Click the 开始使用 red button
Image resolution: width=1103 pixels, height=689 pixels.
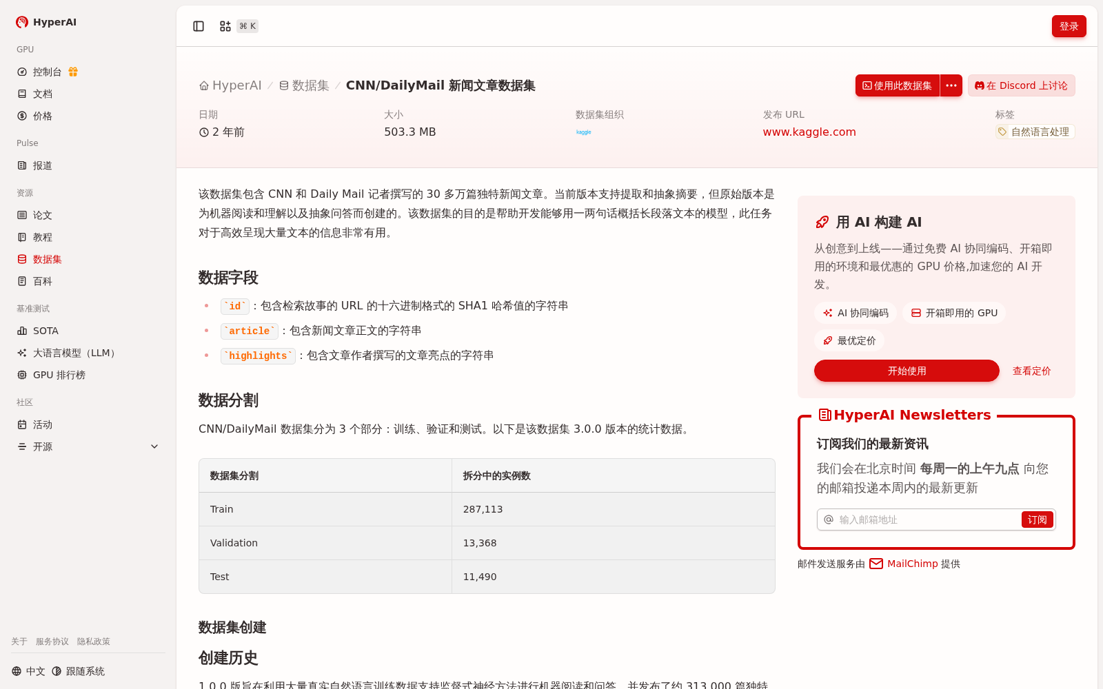coord(907,371)
